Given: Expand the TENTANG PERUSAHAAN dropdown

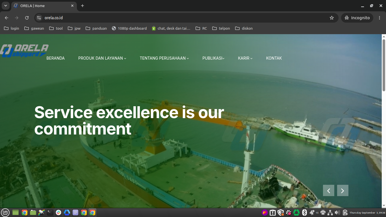Looking at the screenshot, I should (164, 58).
